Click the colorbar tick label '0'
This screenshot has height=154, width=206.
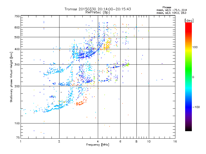point(193,77)
